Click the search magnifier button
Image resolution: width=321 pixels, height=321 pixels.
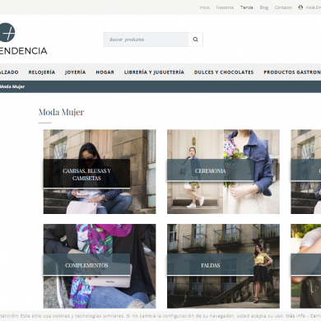(x=196, y=40)
